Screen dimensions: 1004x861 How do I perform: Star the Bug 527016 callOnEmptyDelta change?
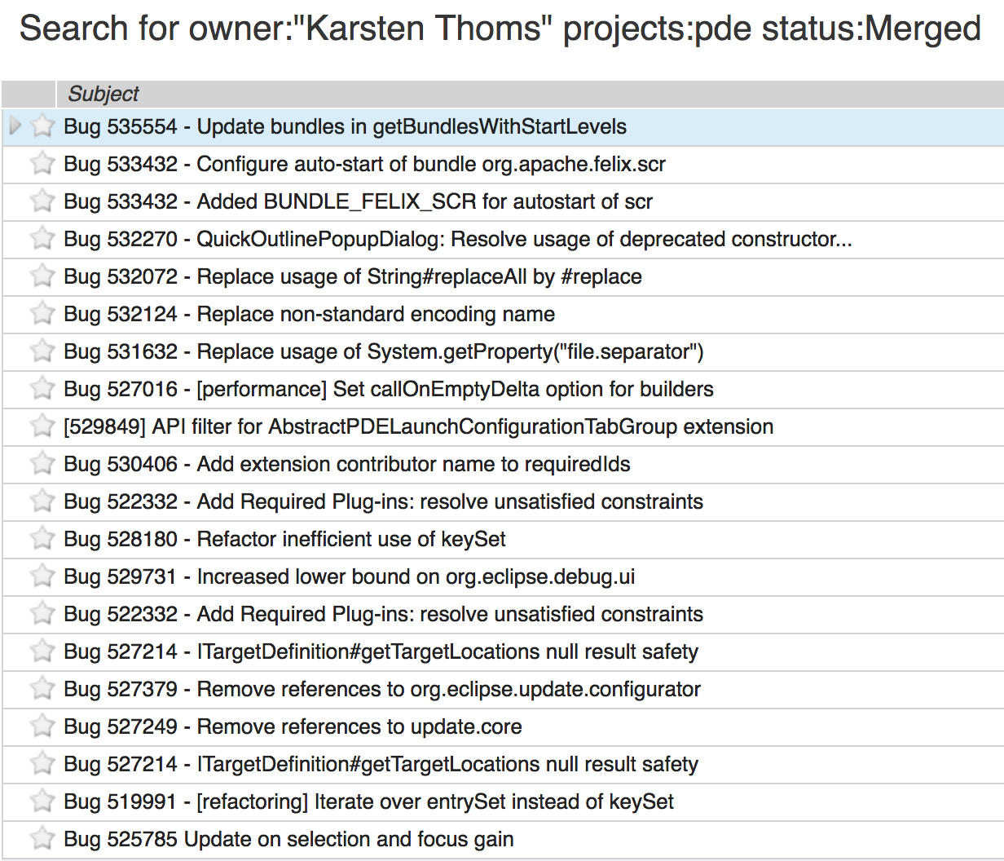click(42, 389)
